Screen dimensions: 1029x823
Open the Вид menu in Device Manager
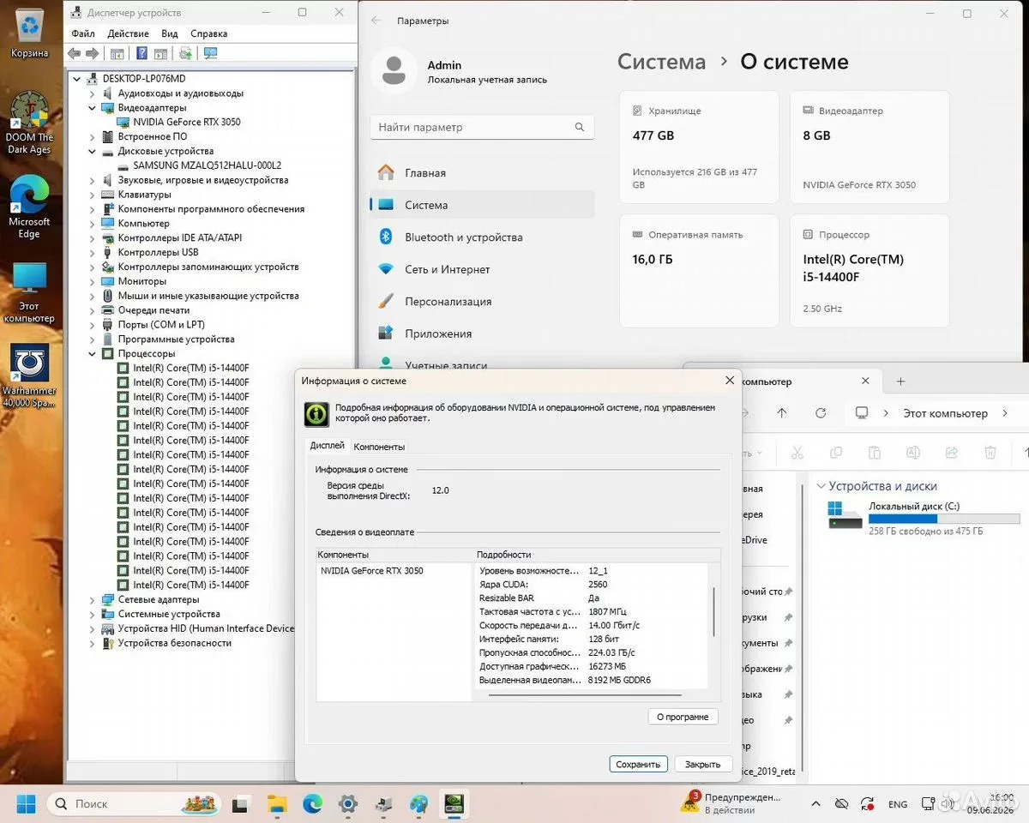coord(170,33)
